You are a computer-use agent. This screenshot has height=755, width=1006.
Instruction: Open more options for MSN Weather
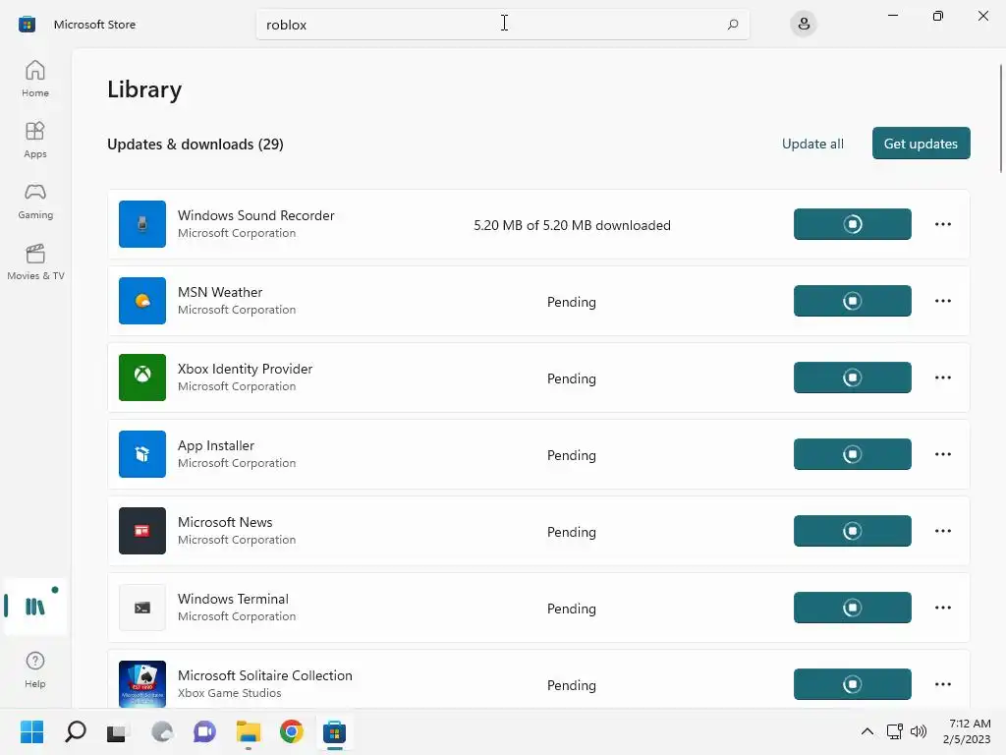[x=942, y=301]
